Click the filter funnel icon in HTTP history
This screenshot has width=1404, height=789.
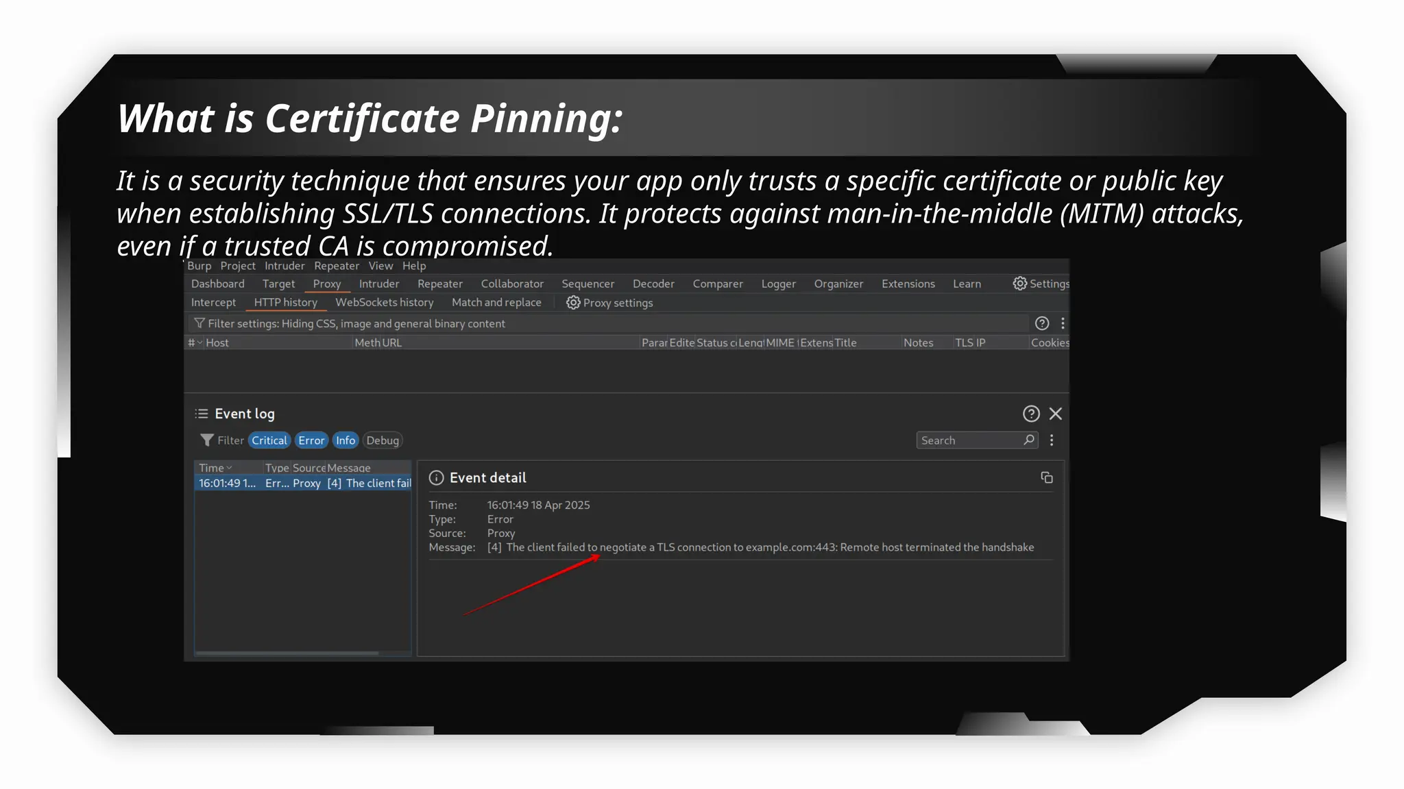(x=199, y=323)
